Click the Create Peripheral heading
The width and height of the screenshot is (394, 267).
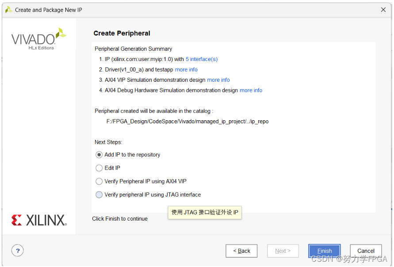(122, 33)
